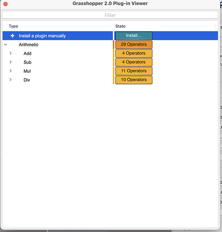Expand the Mul row chevron
This screenshot has width=222, height=232.
[11, 71]
